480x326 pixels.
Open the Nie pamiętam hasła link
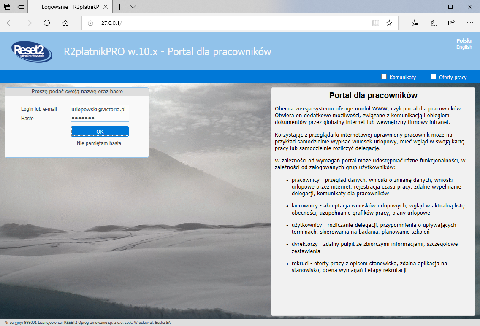coord(99,143)
